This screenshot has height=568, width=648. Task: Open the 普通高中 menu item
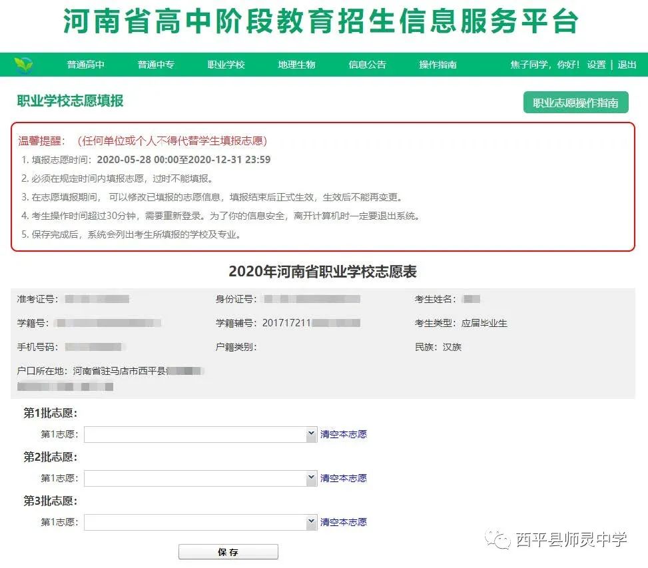click(x=87, y=65)
